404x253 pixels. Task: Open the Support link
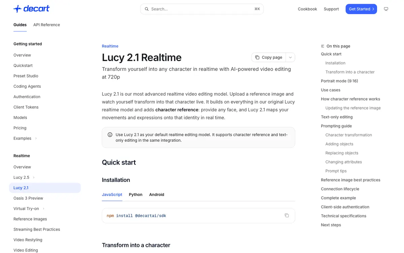click(331, 9)
